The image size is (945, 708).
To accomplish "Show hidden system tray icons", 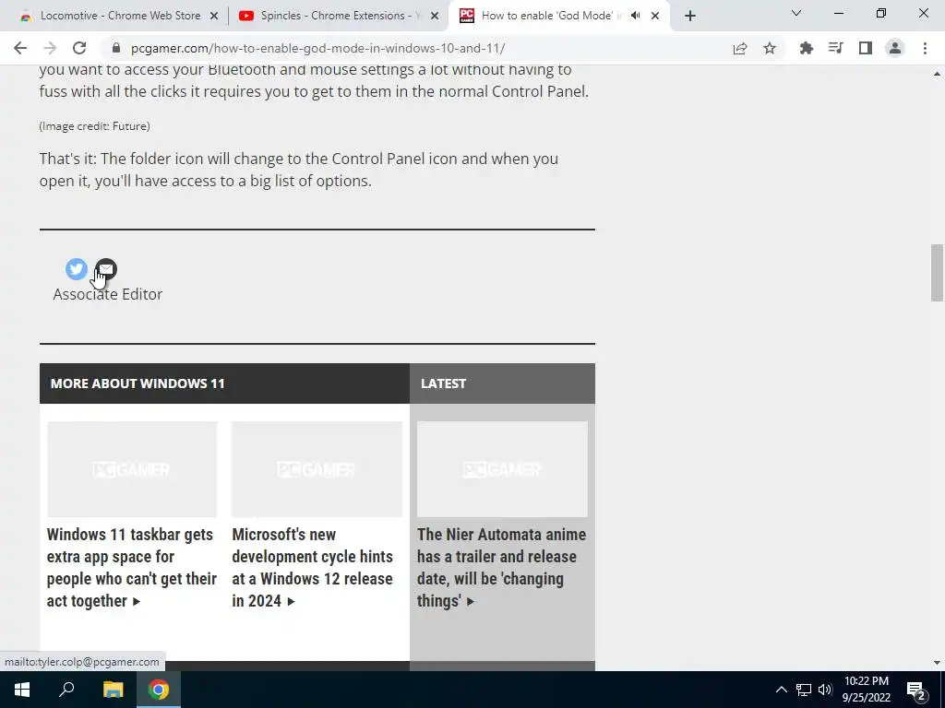I will (781, 690).
